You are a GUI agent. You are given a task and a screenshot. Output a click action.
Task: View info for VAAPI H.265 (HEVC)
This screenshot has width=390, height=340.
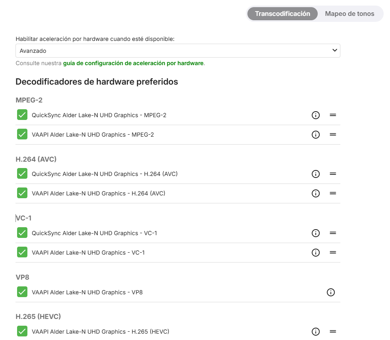pos(316,331)
